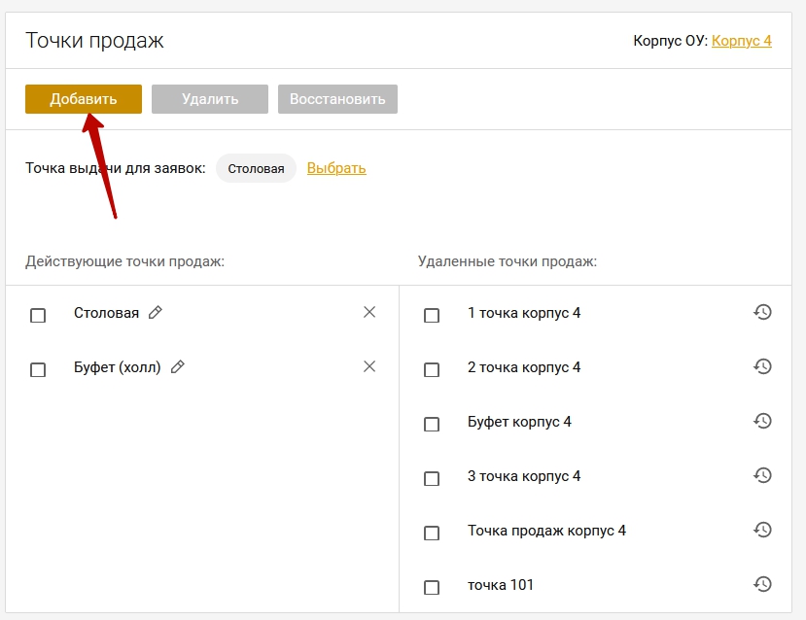Select the точка 101 checkbox
Viewport: 806px width, 620px height.
point(432,587)
